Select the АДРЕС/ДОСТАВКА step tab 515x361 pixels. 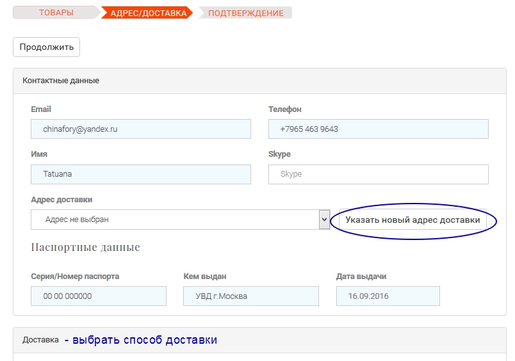coord(147,13)
